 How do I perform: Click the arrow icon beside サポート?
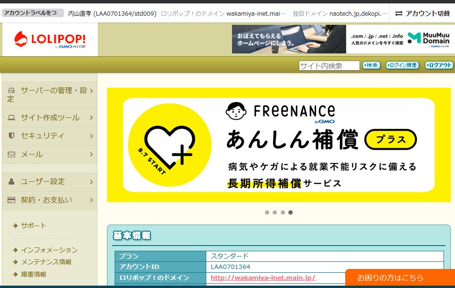click(x=15, y=226)
